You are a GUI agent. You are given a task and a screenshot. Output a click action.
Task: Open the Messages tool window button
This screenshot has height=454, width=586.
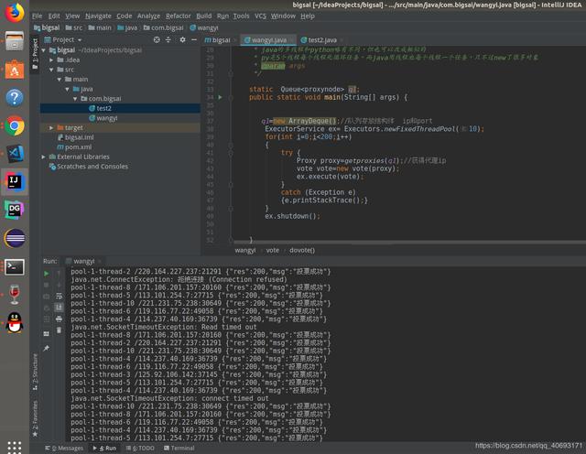point(66,448)
